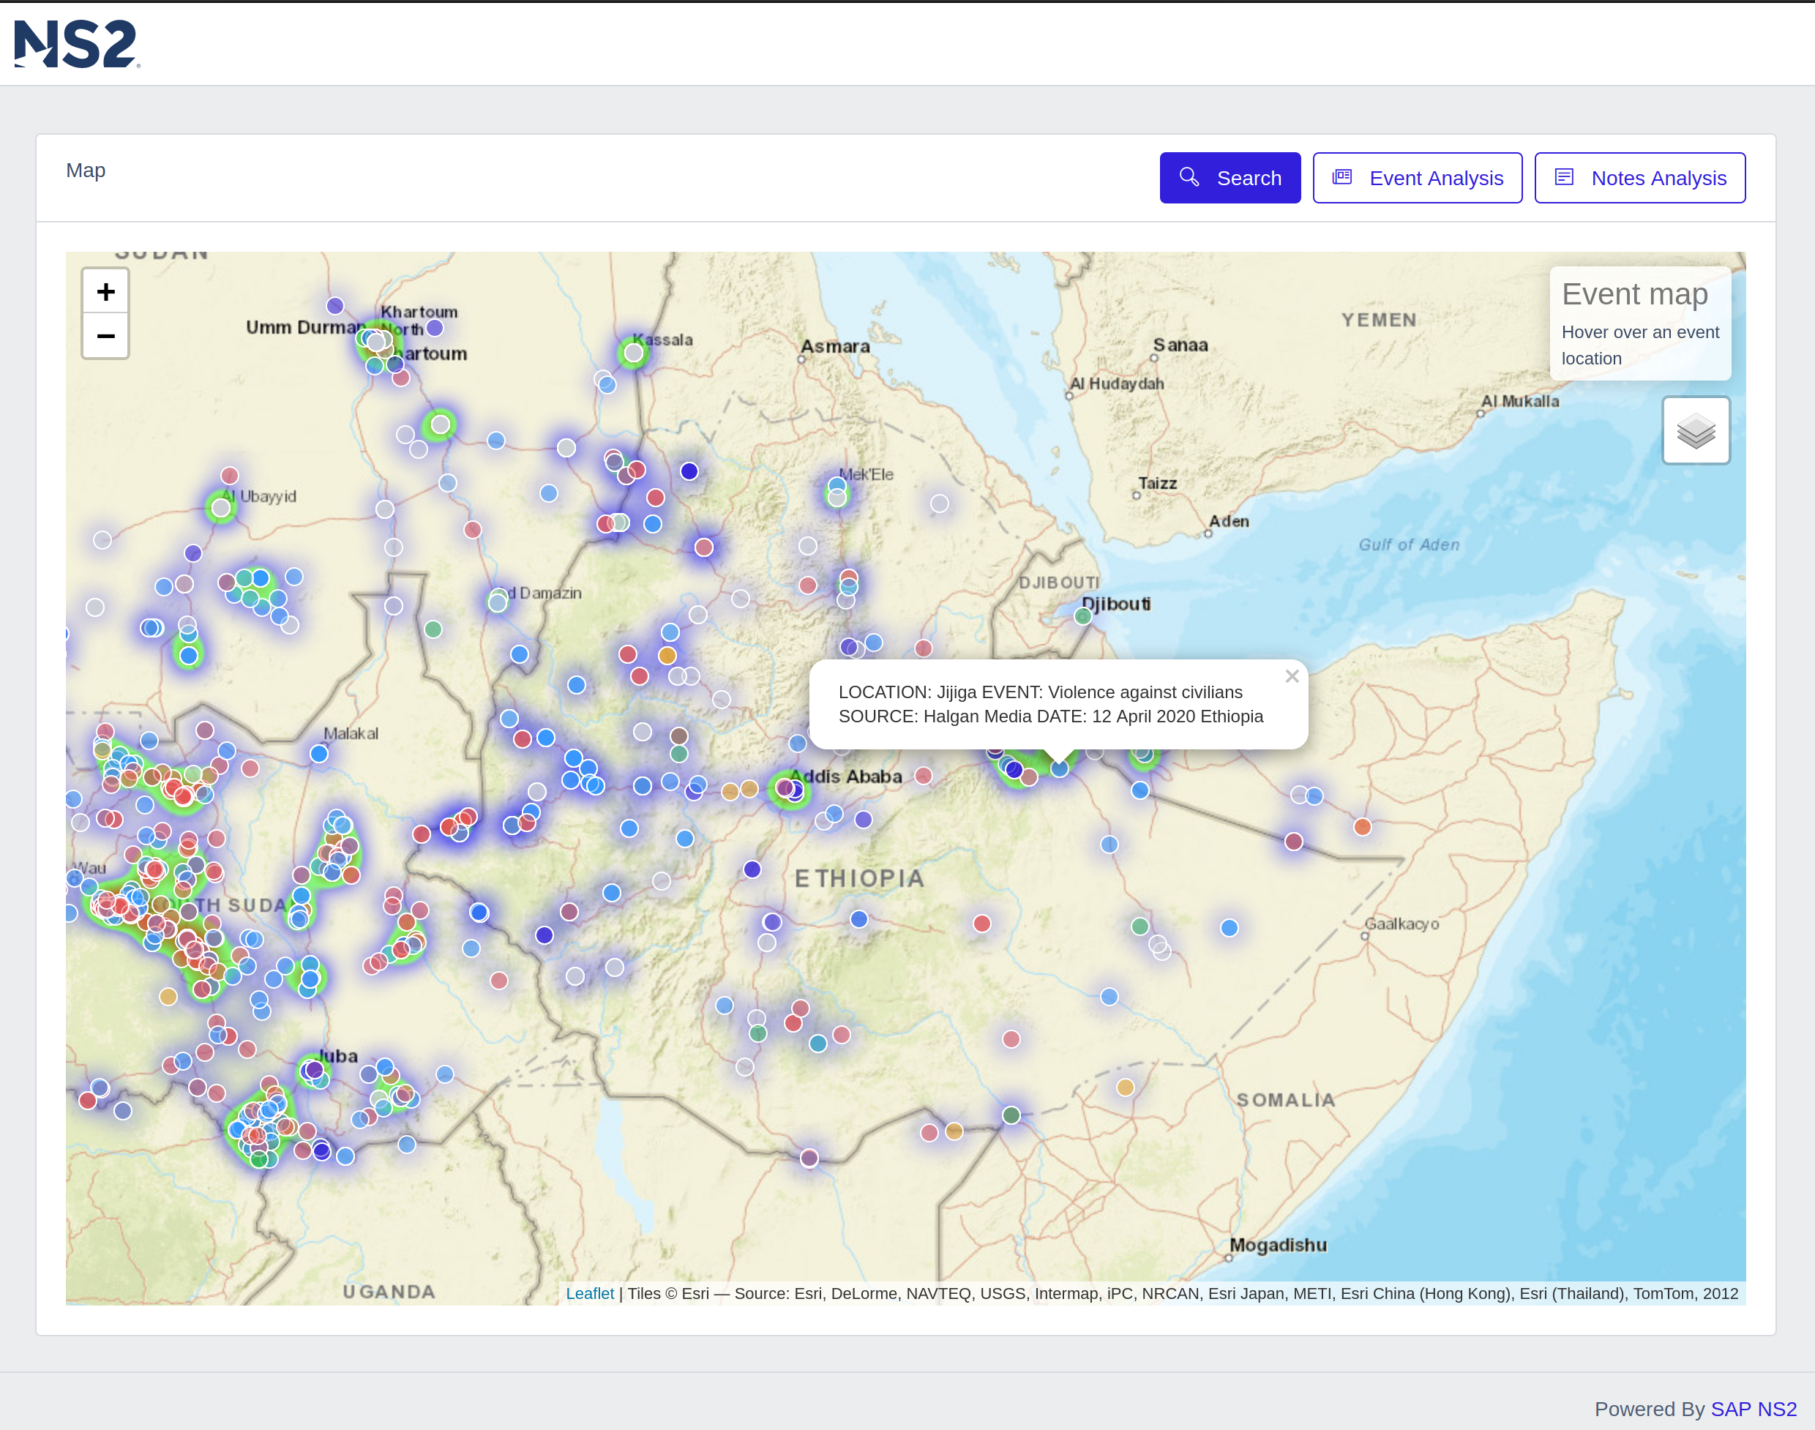
Task: Click the Map heading label
Action: click(86, 171)
